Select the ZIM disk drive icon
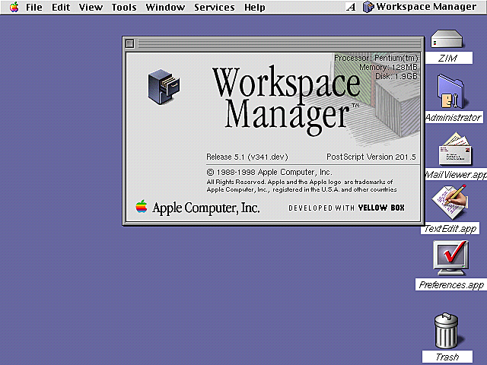Viewport: 487px width, 365px height. tap(447, 39)
